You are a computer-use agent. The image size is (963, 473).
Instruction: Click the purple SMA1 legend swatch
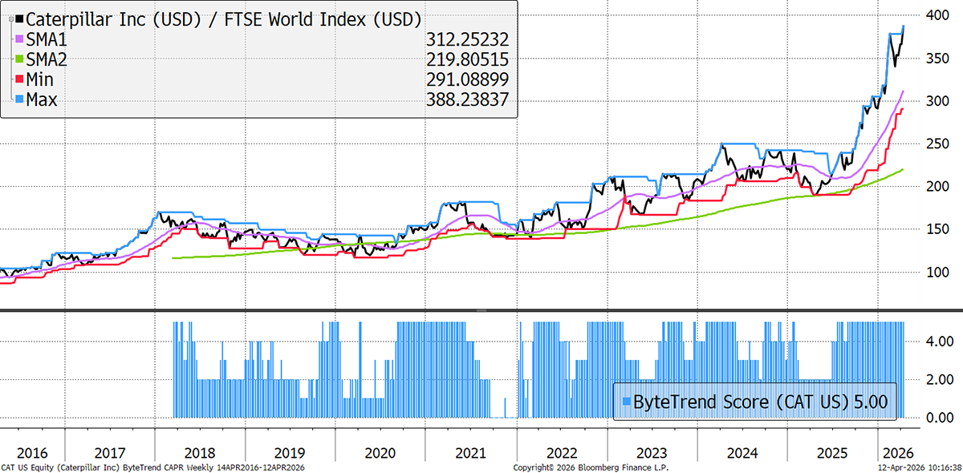[x=19, y=38]
